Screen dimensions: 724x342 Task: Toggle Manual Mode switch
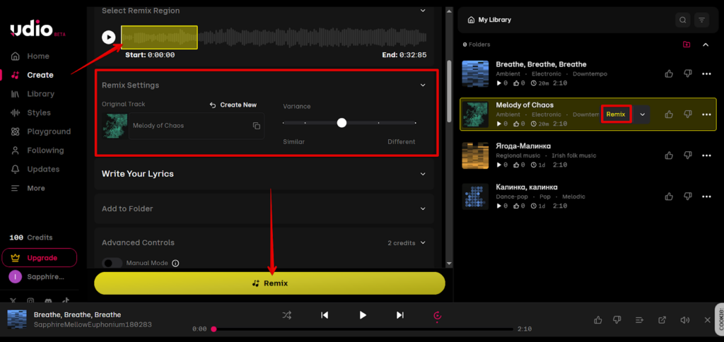click(x=112, y=263)
